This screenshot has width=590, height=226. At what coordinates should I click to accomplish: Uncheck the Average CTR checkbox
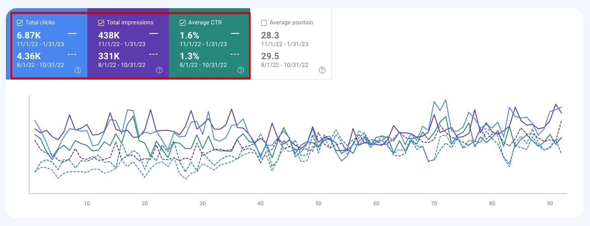(x=183, y=23)
